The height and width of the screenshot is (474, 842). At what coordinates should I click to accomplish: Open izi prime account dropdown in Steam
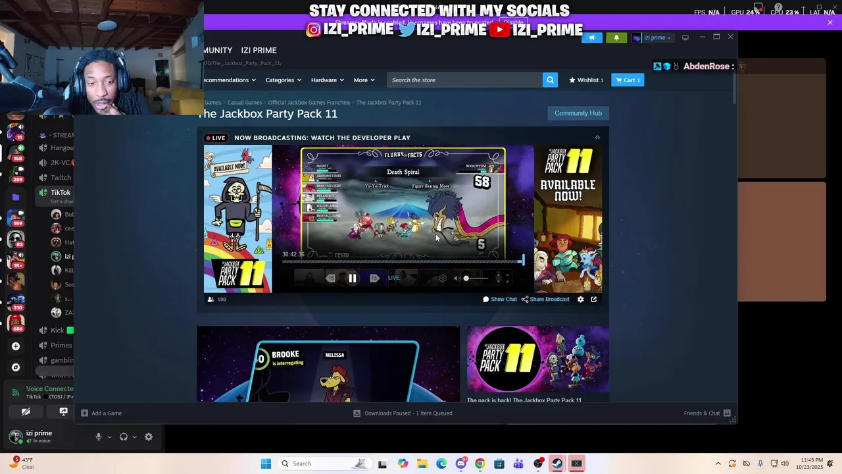(x=652, y=38)
